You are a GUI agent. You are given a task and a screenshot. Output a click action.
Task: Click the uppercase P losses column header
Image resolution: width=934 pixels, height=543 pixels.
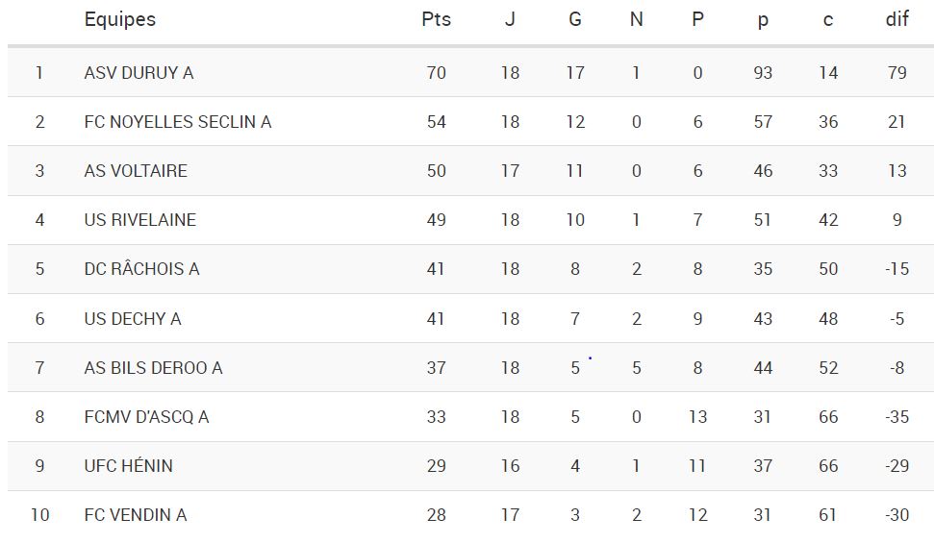697,19
